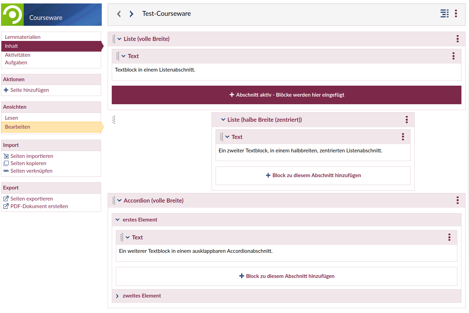Switch to the Lesen view
The height and width of the screenshot is (313, 469).
(x=11, y=118)
